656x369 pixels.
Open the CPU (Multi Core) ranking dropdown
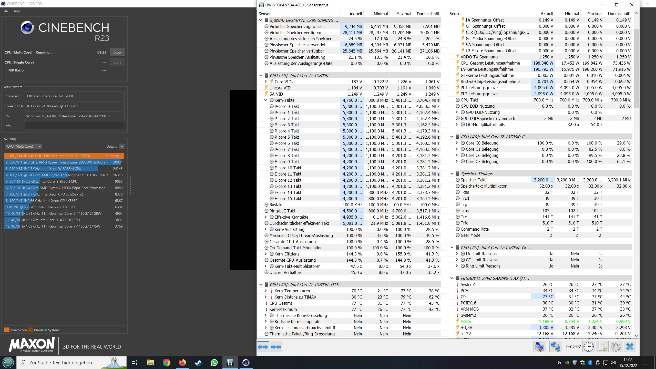(23, 146)
